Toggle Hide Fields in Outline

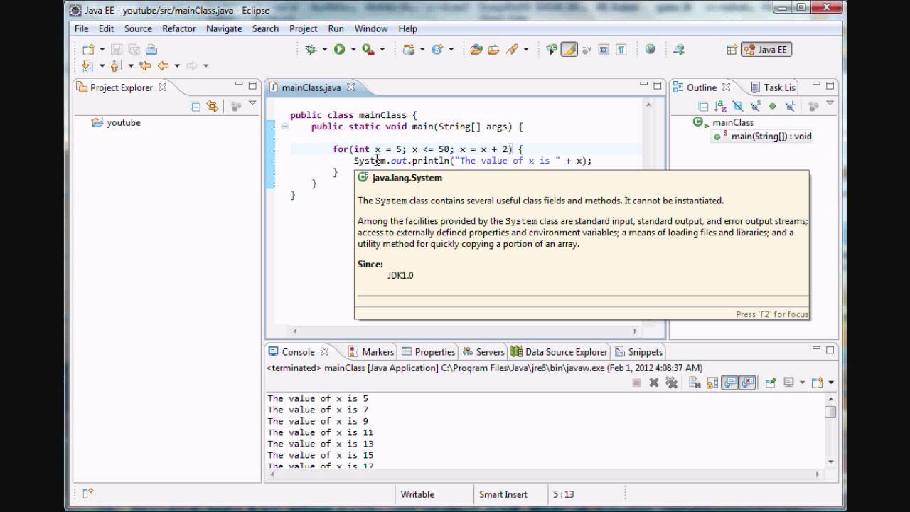(737, 106)
